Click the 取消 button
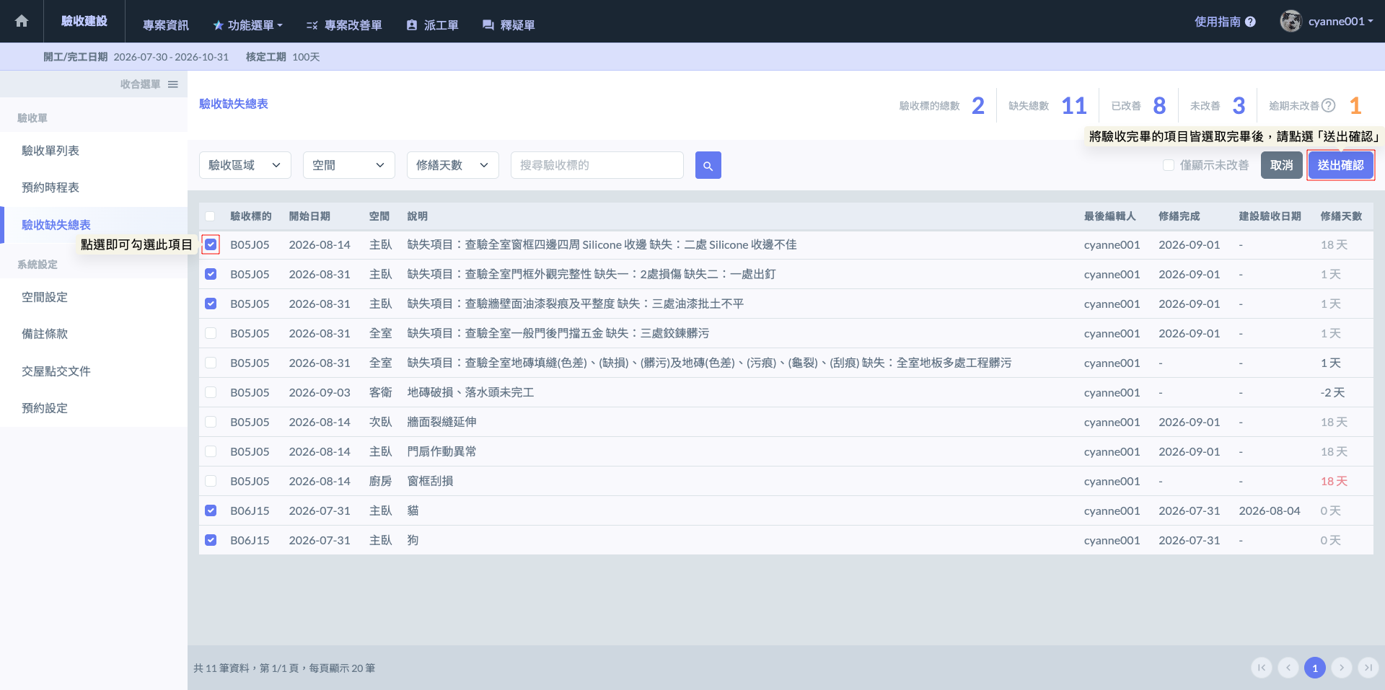Image resolution: width=1385 pixels, height=690 pixels. (x=1282, y=165)
